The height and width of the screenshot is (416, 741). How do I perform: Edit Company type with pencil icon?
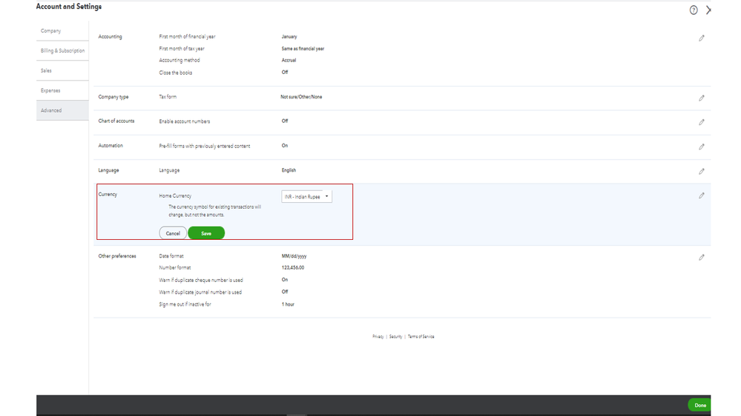pos(701,98)
